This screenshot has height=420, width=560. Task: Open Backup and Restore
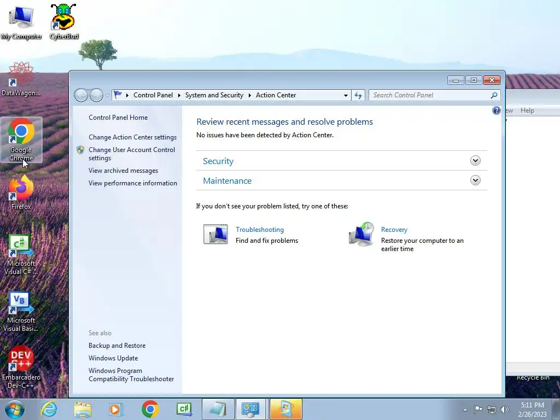pyautogui.click(x=117, y=346)
